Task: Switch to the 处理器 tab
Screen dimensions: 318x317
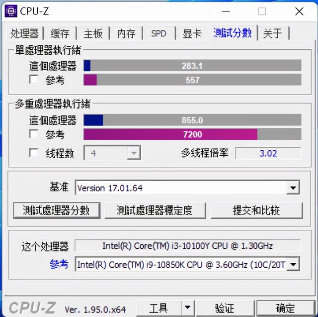Action: pyautogui.click(x=24, y=33)
